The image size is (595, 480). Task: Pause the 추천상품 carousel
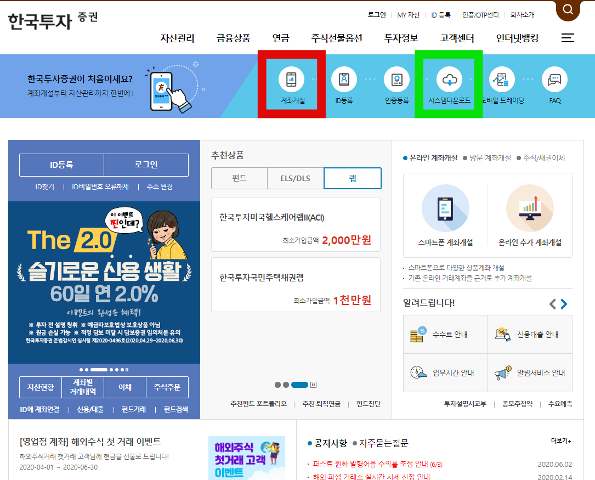(x=314, y=385)
